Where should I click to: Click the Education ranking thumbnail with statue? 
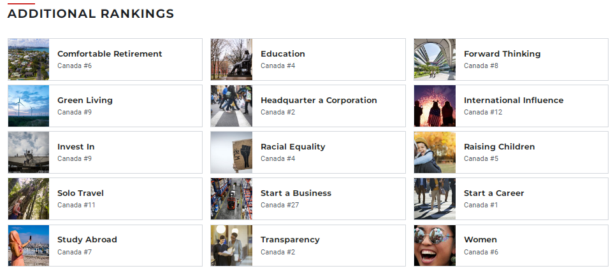click(231, 59)
